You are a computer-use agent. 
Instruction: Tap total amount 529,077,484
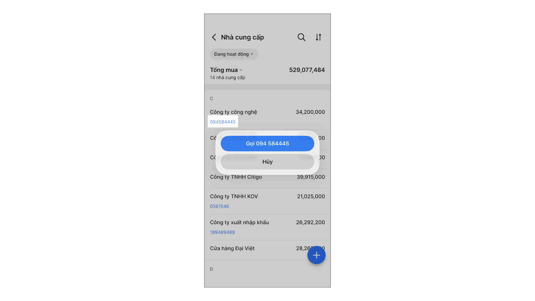[307, 70]
